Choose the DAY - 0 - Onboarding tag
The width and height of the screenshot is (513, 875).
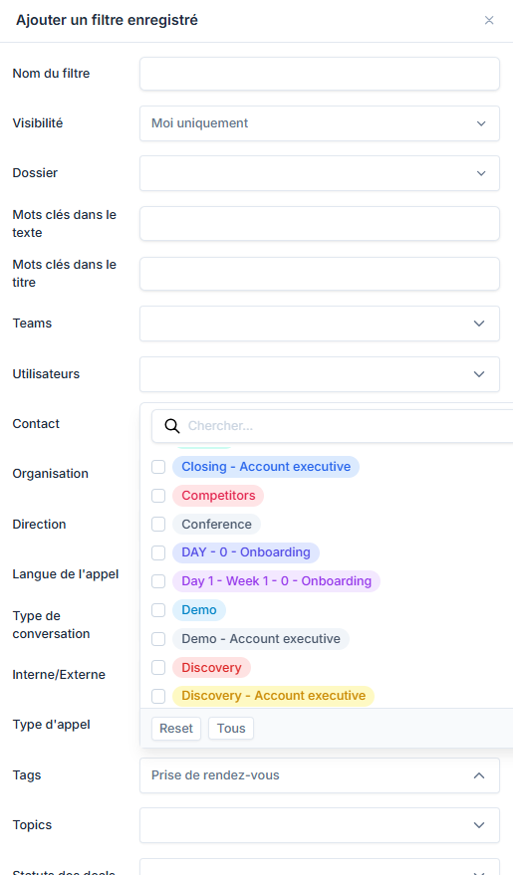(246, 552)
